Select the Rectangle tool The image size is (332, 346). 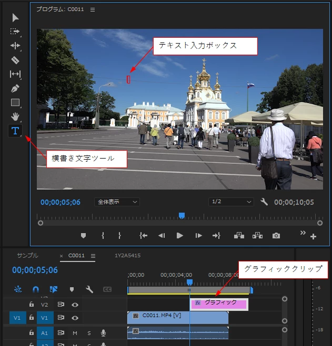[15, 102]
